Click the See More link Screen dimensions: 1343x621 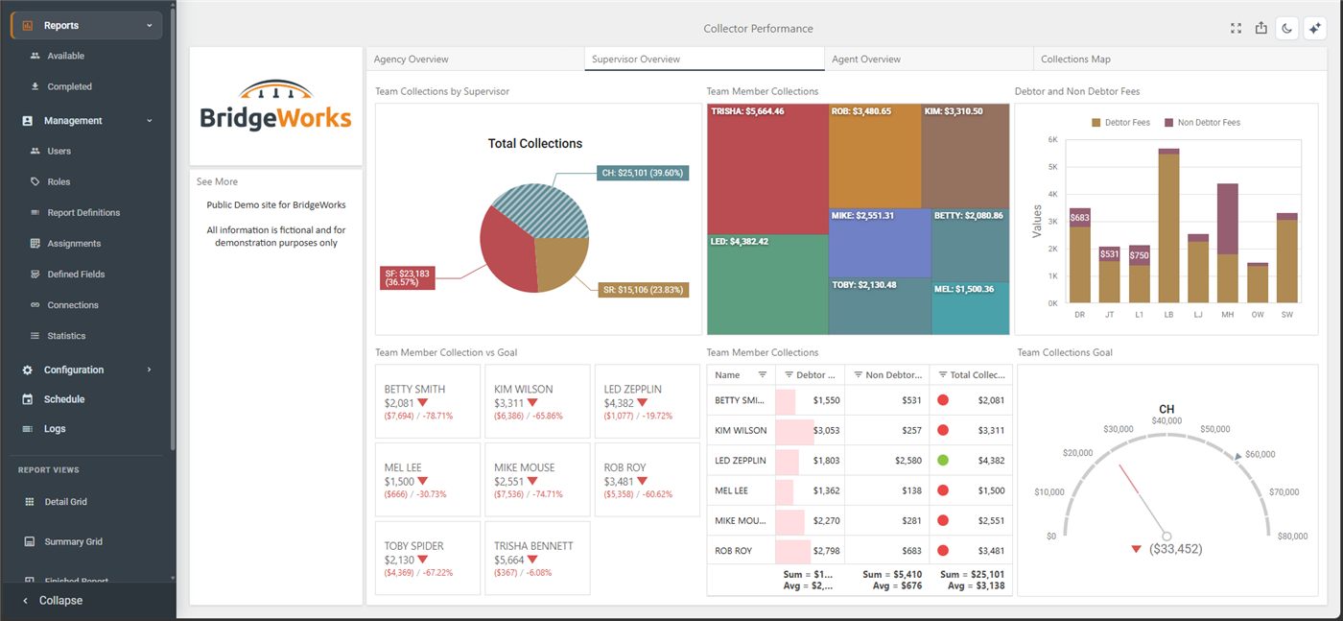pos(217,181)
